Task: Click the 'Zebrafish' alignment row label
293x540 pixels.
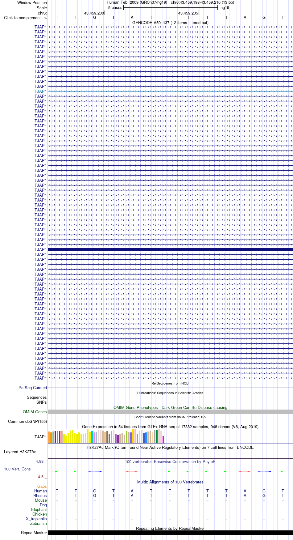Action: click(x=39, y=523)
